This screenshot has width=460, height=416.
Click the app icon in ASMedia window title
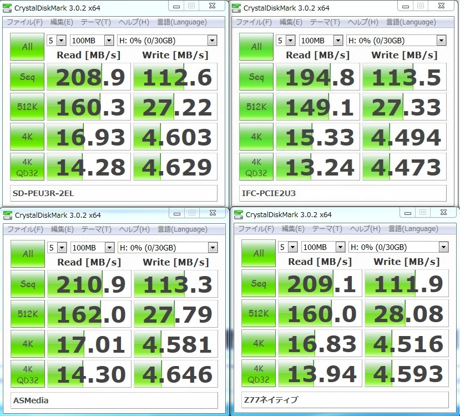click(x=8, y=215)
